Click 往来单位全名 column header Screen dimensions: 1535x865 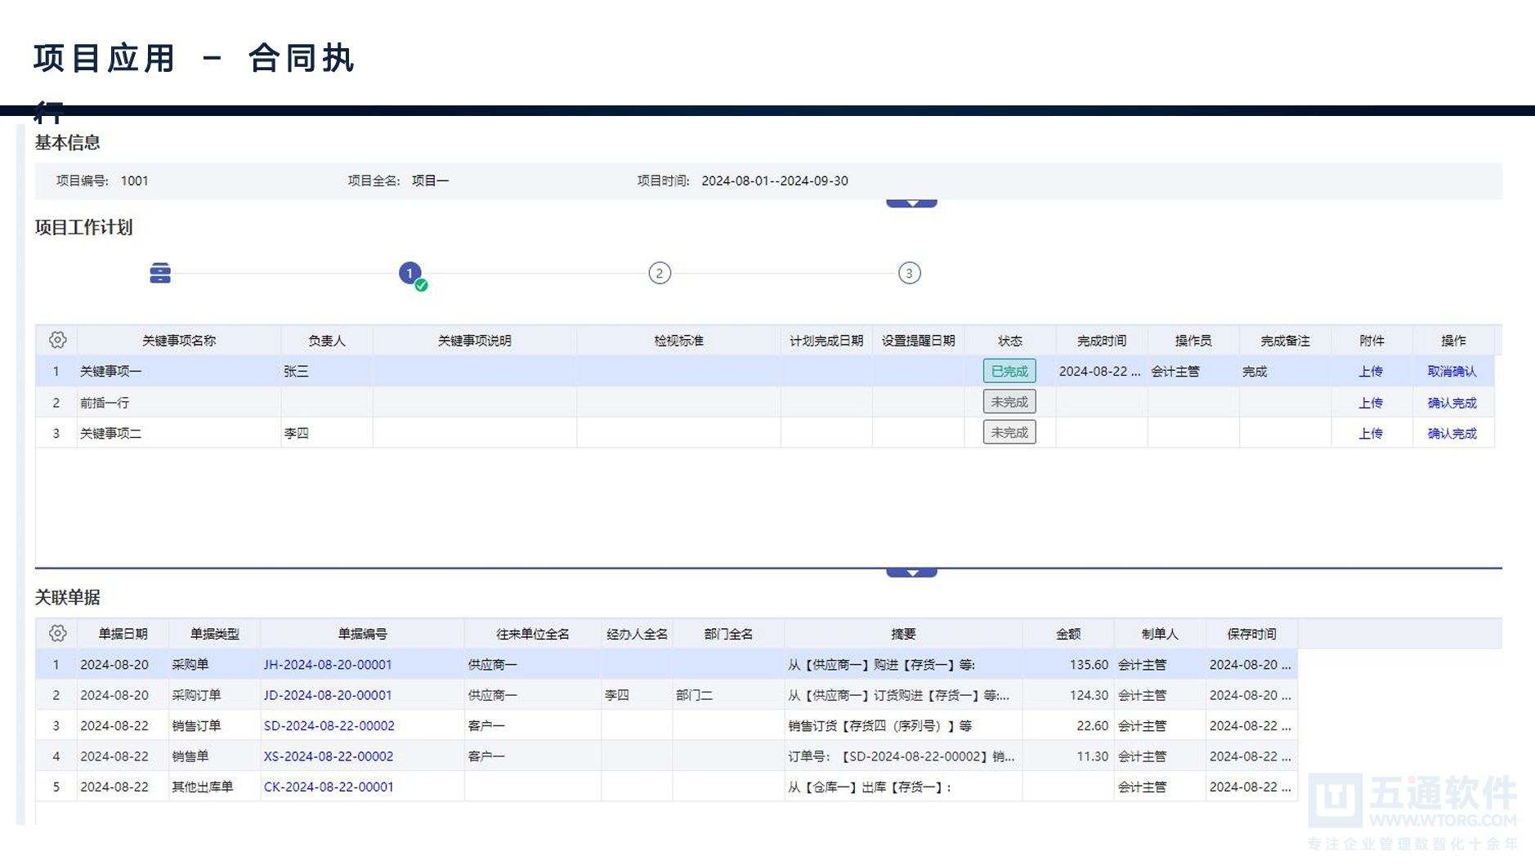533,634
